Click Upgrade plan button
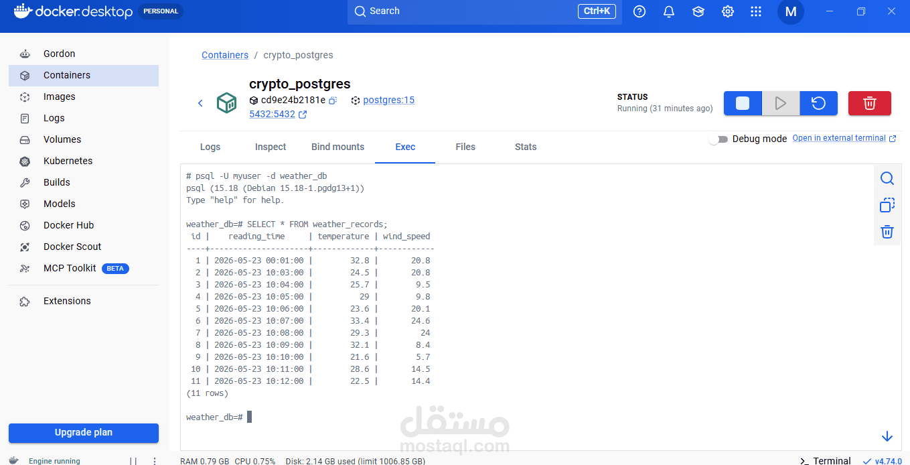This screenshot has width=910, height=465. coord(84,433)
